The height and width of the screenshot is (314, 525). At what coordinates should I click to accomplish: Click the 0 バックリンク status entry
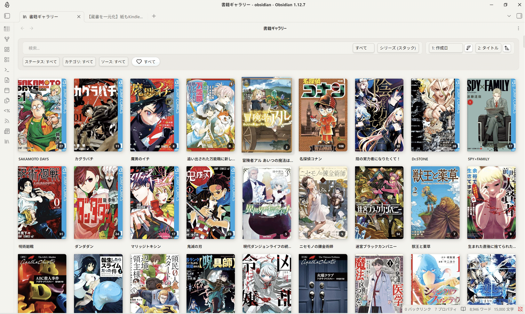[418, 309]
